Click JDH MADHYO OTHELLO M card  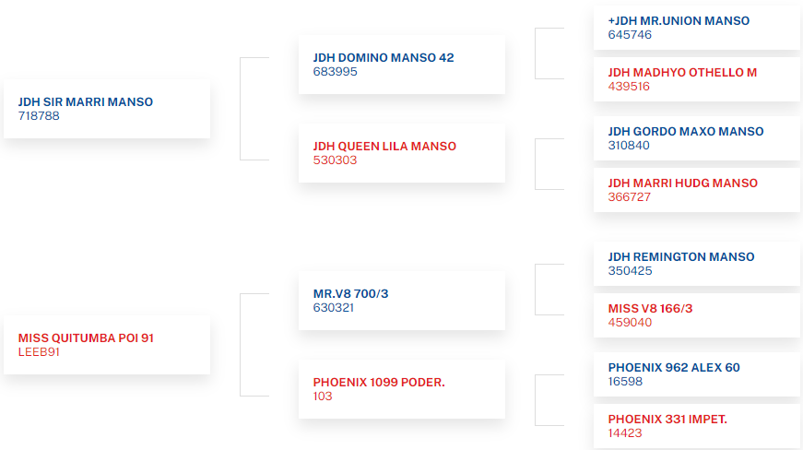click(x=696, y=79)
